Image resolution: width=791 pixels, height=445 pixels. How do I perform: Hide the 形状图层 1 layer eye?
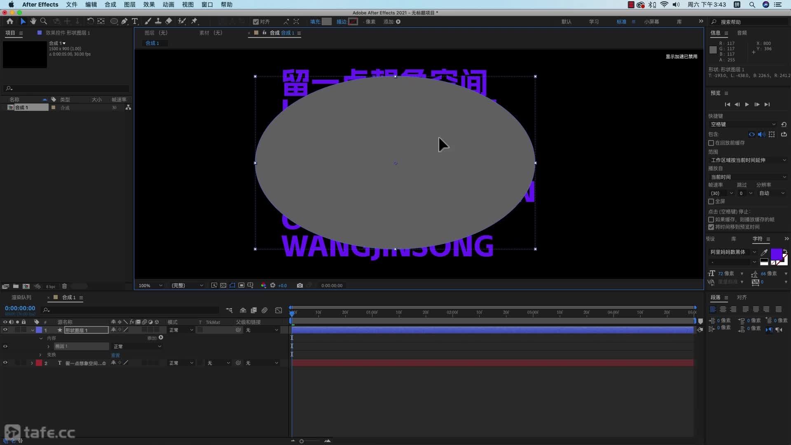click(5, 330)
